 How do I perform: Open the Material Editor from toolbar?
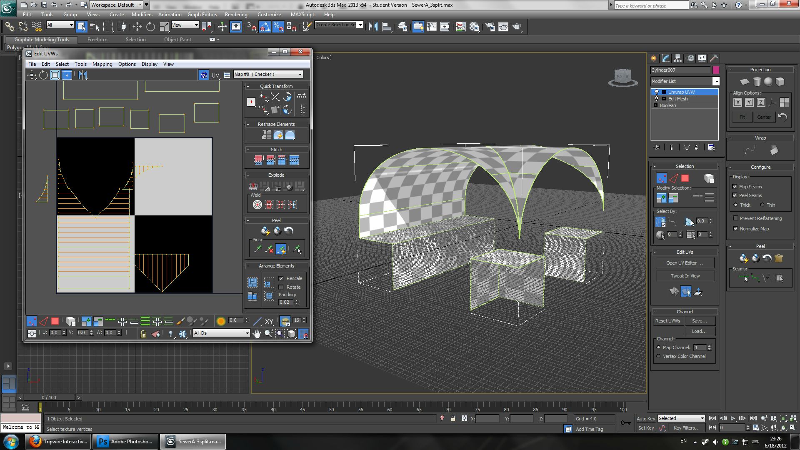pos(474,27)
